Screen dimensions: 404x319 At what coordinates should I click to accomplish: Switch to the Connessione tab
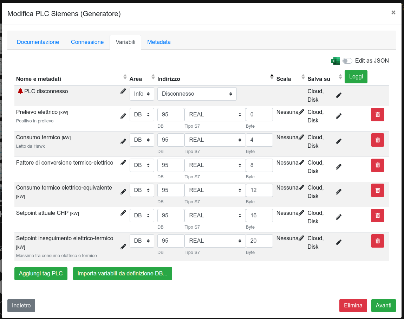point(87,42)
